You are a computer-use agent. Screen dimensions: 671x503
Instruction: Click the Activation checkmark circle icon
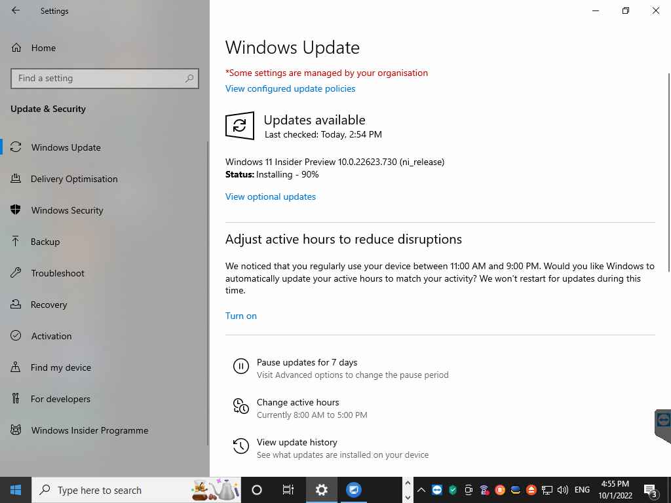(x=16, y=335)
